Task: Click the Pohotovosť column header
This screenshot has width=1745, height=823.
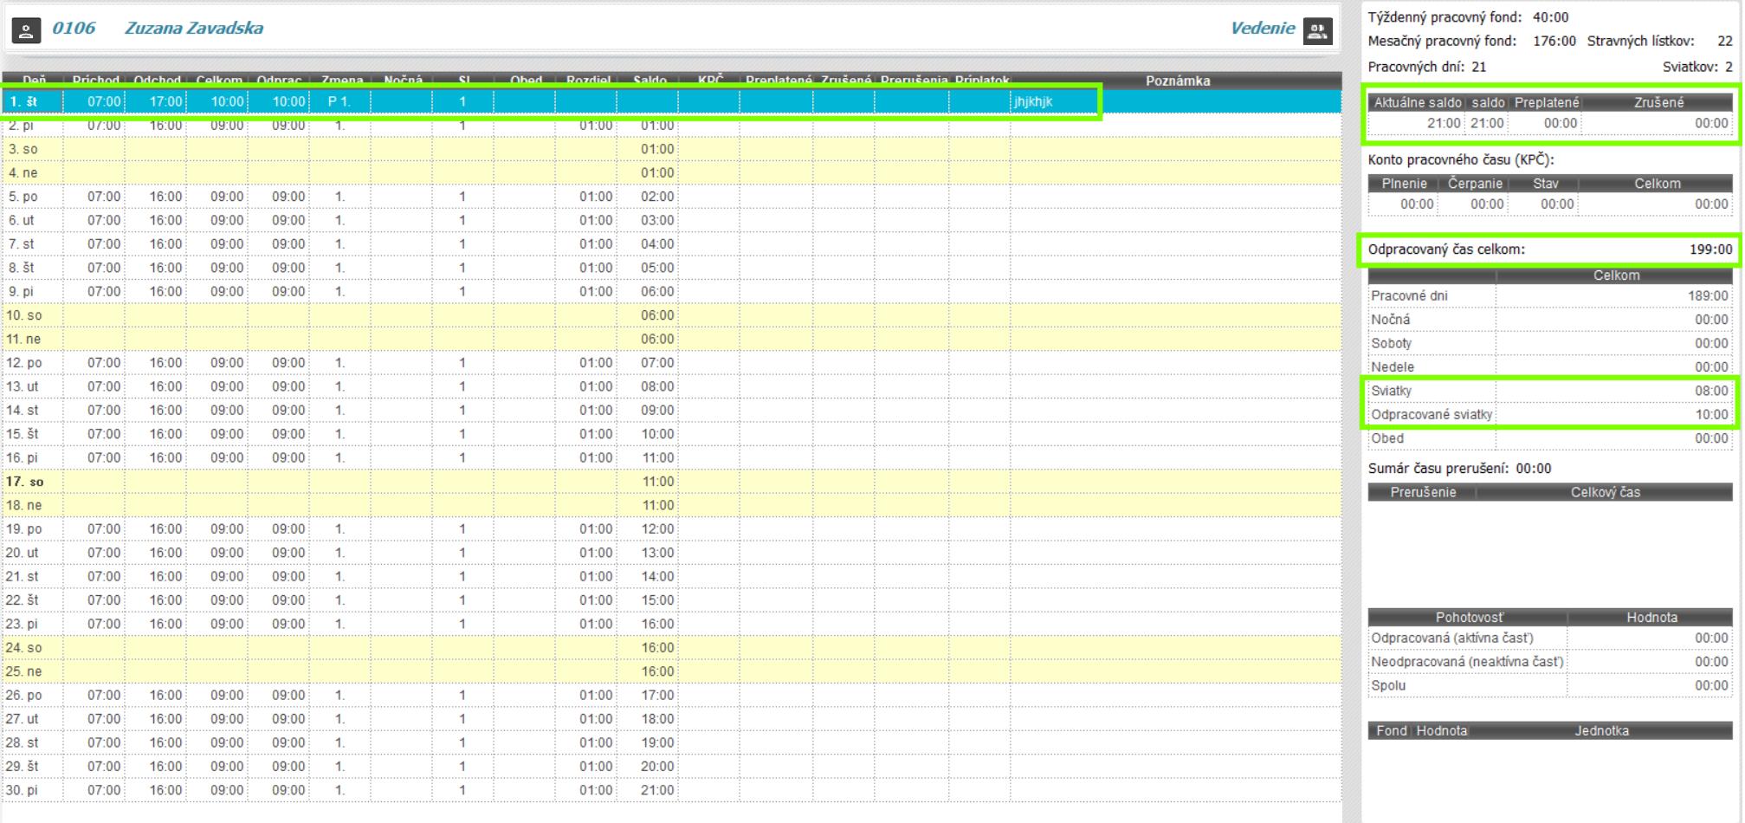Action: (1469, 618)
